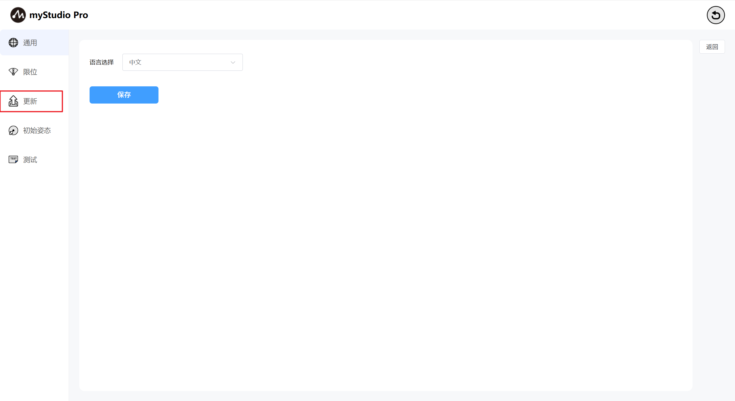Click the 初始姿态 pose icon
The height and width of the screenshot is (401, 735).
point(13,131)
